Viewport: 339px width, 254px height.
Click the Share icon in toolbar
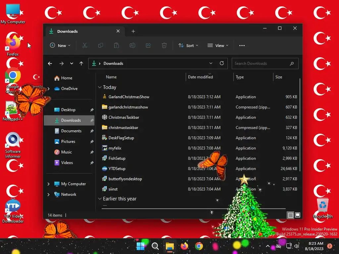pyautogui.click(x=148, y=45)
